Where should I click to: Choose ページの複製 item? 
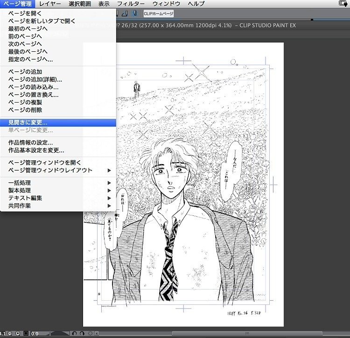[x=58, y=103]
